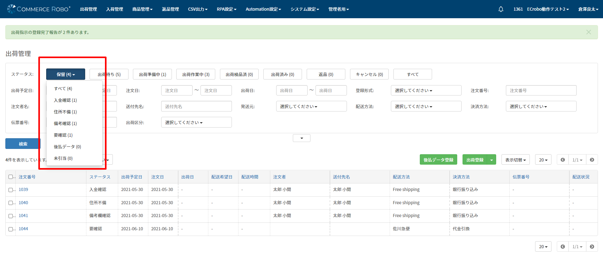Show すべて statuses

coord(413,74)
